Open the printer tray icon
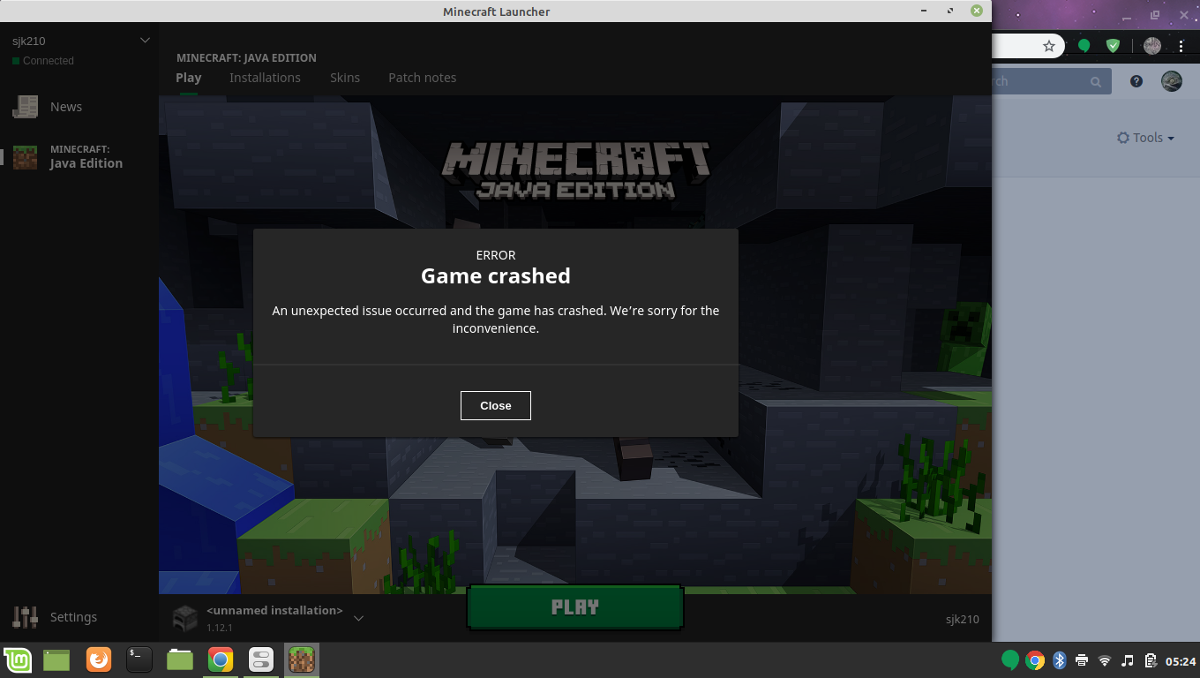 [x=1082, y=660]
